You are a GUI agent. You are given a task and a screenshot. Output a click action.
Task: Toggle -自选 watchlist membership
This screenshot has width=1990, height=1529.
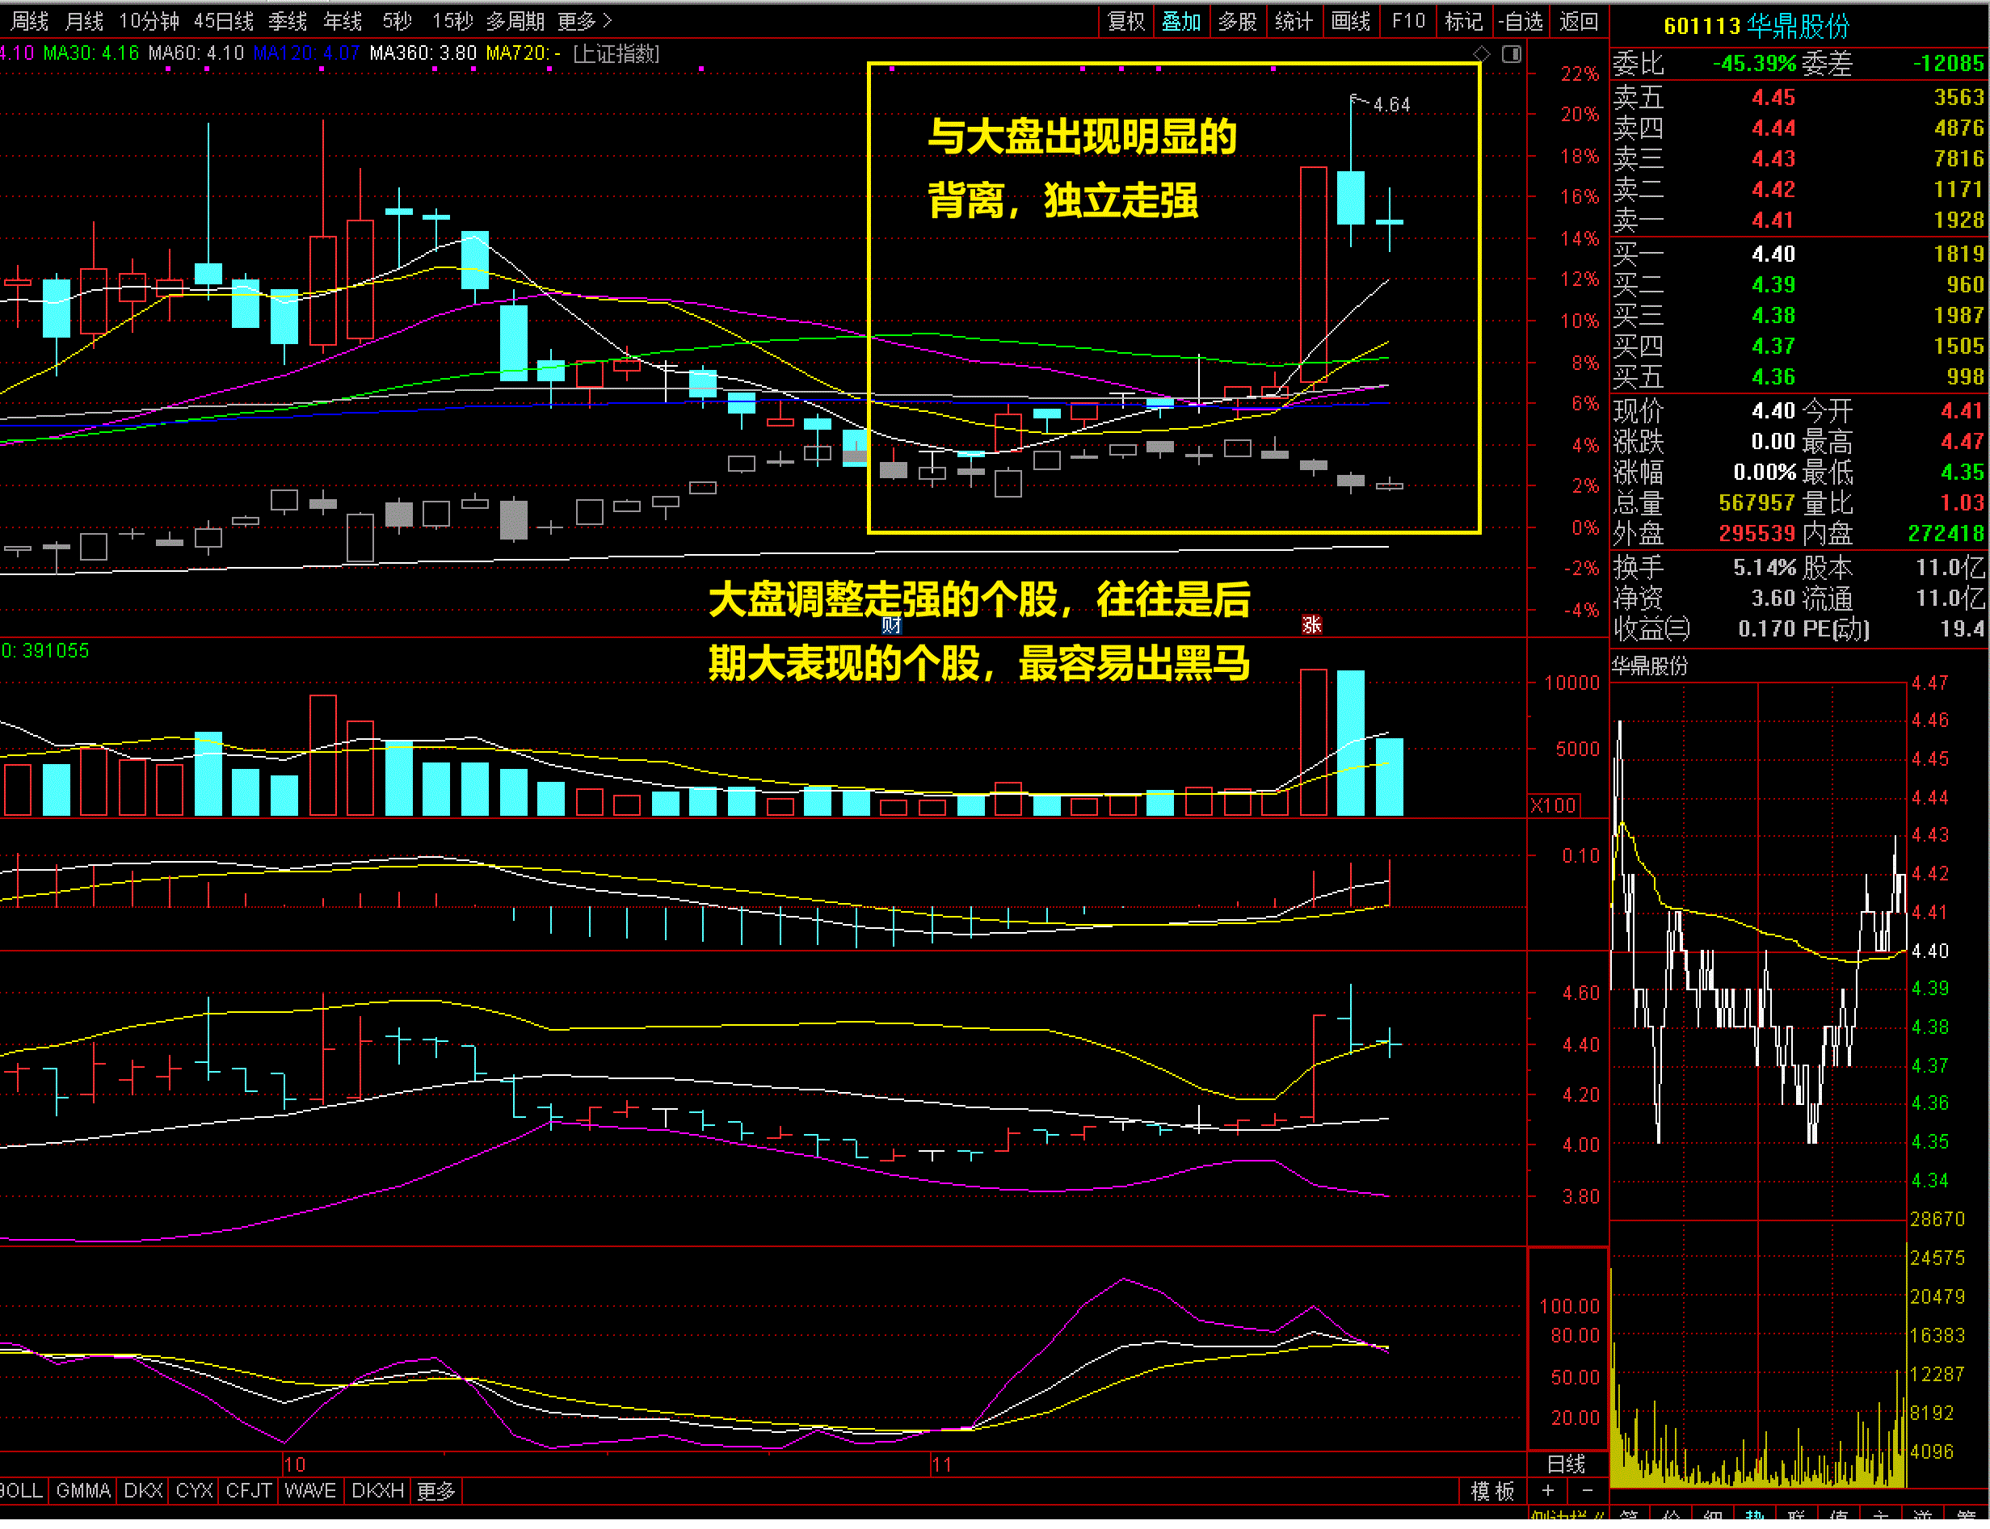pos(1521,21)
